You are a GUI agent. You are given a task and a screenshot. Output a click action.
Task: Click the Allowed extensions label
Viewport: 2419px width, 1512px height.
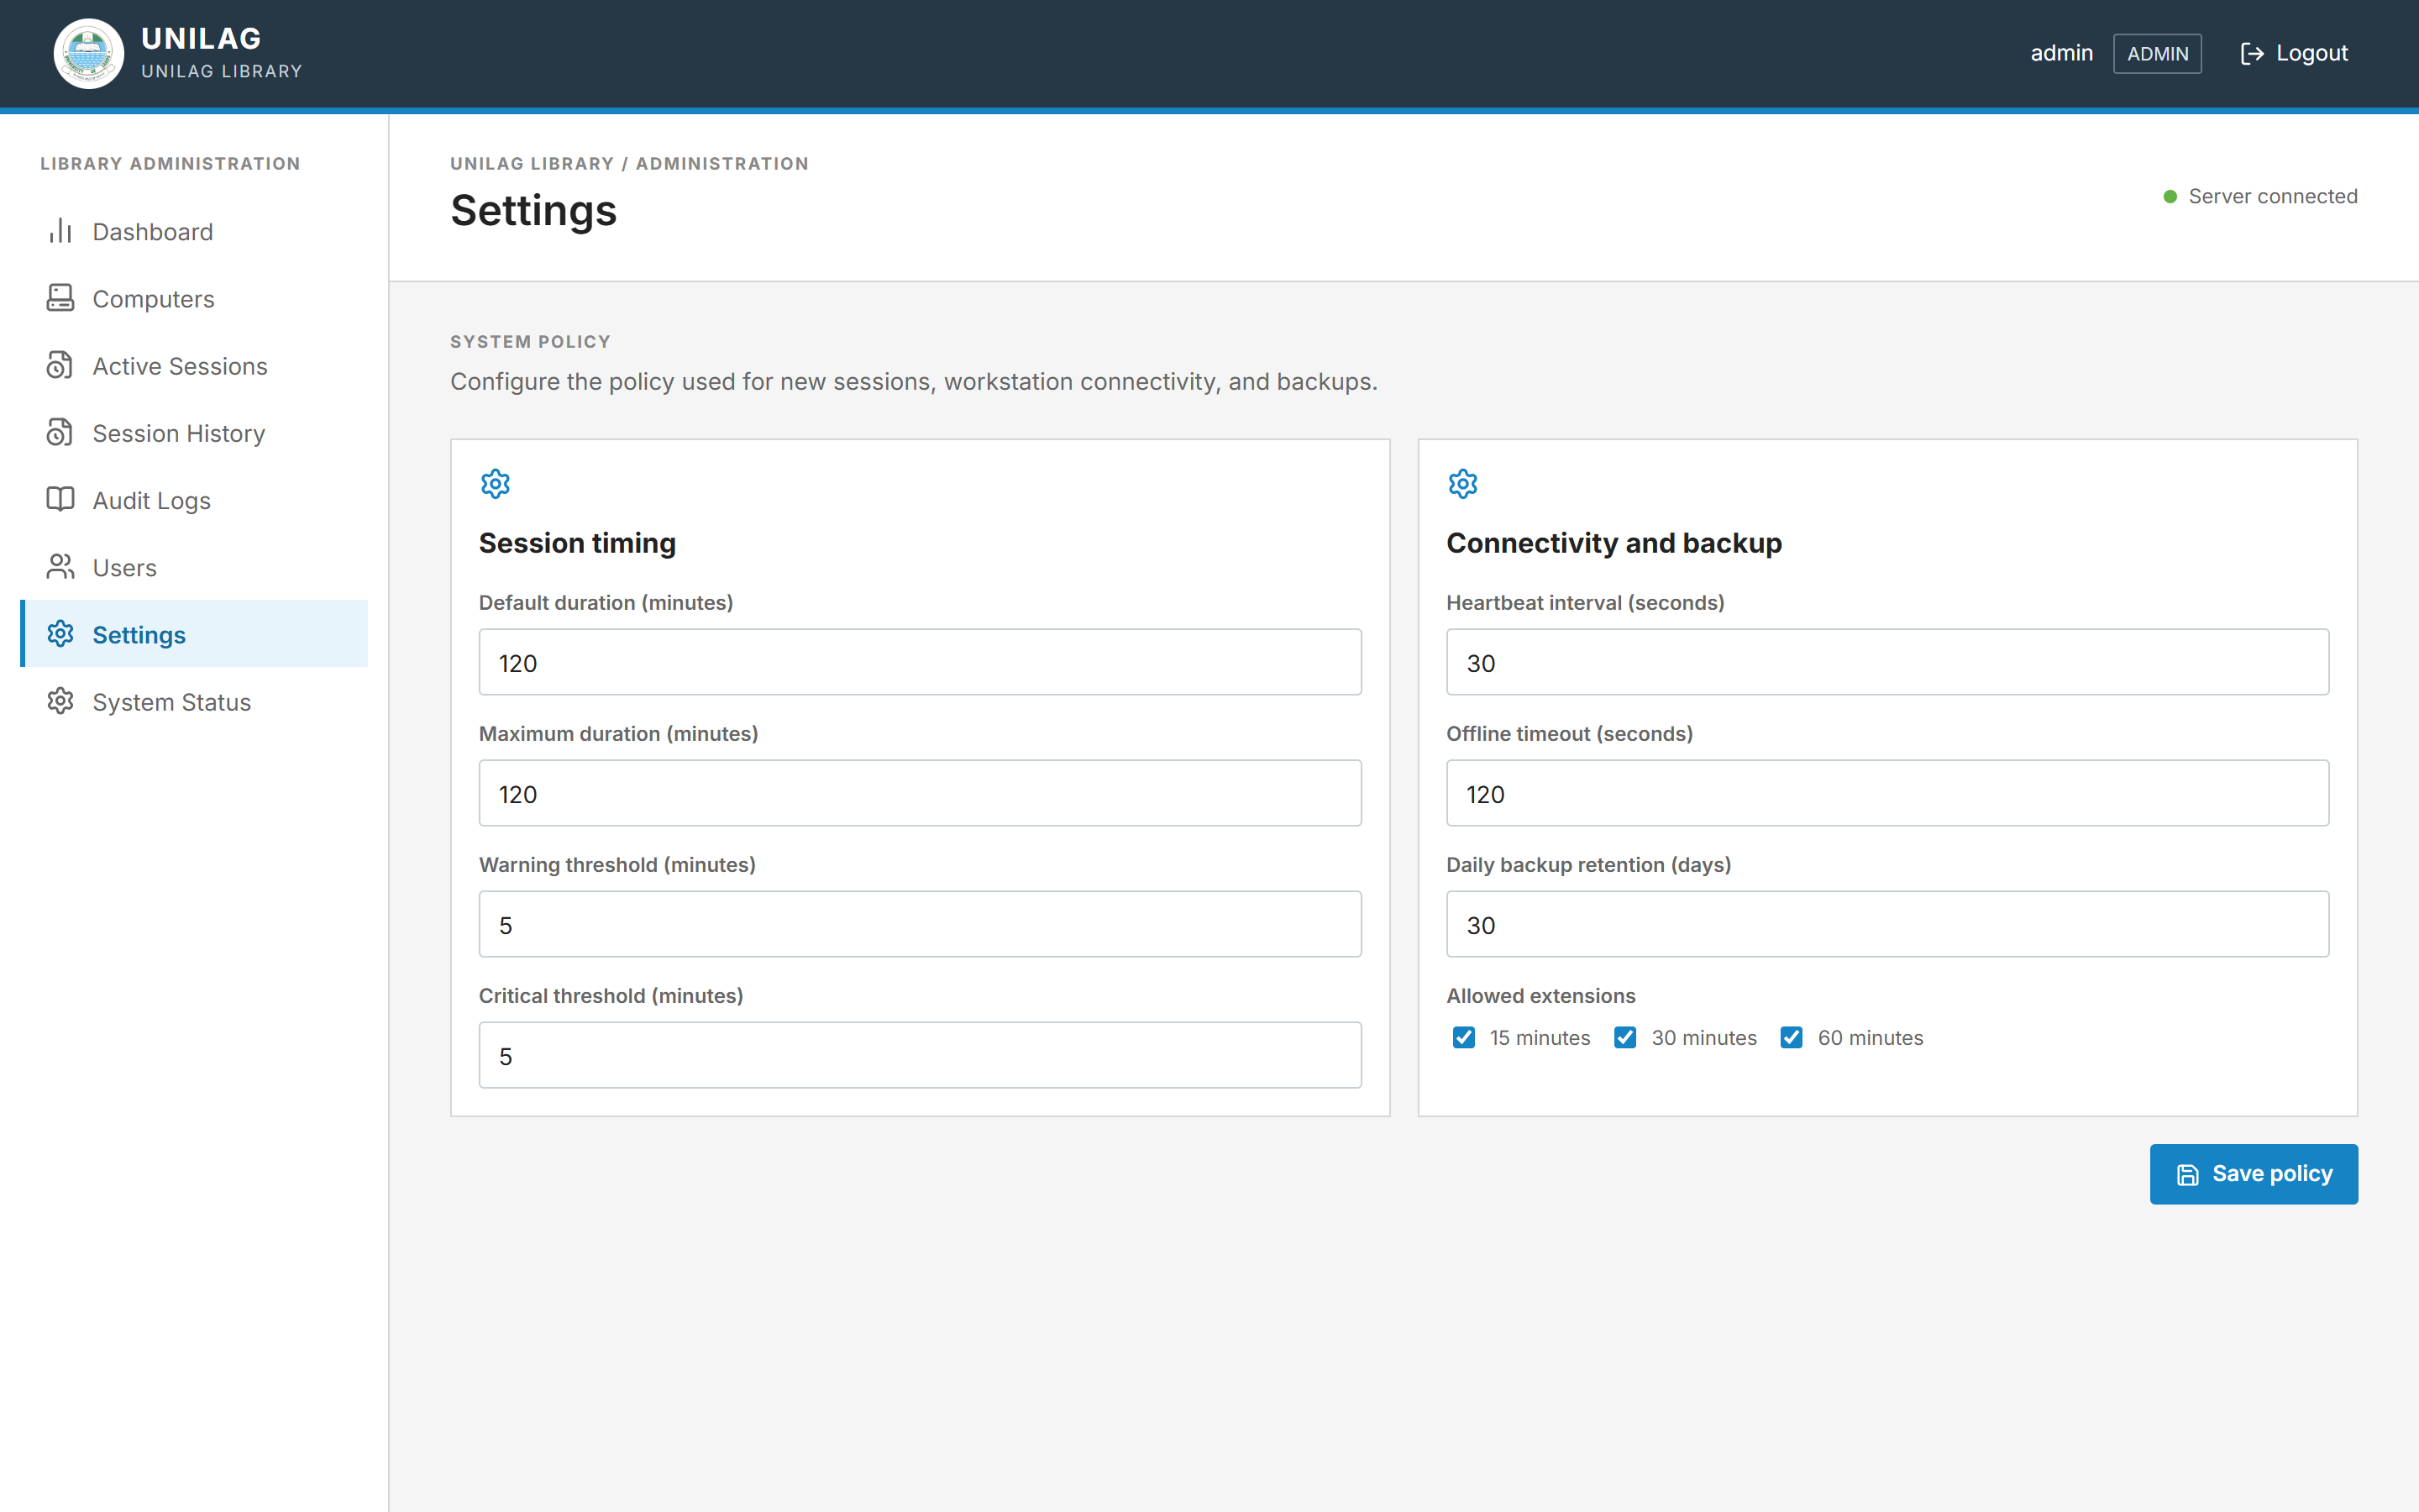(x=1540, y=996)
